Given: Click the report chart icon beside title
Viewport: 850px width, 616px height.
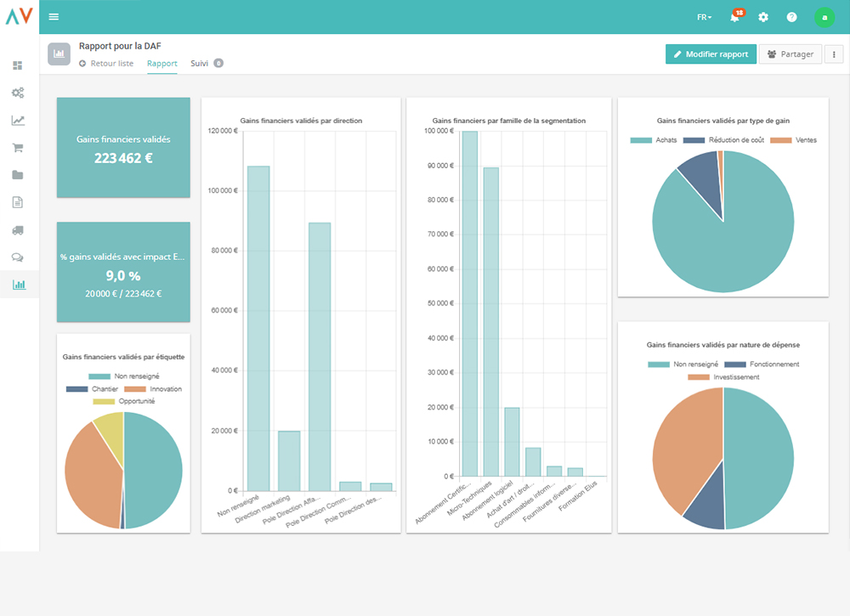Looking at the screenshot, I should point(59,54).
